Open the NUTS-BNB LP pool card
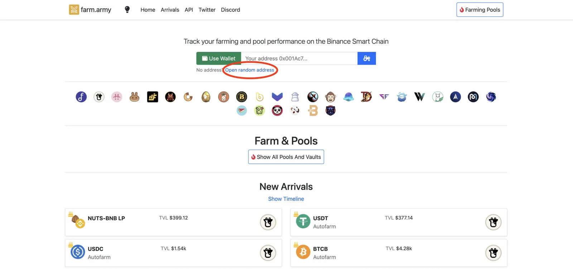573x269 pixels. 173,222
